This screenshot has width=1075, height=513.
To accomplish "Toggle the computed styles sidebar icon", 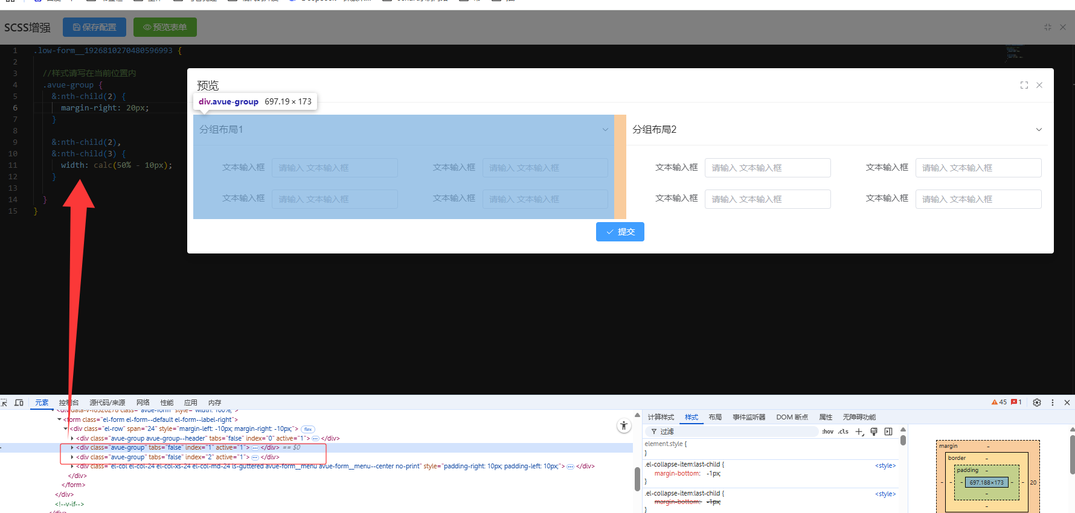I will click(888, 432).
